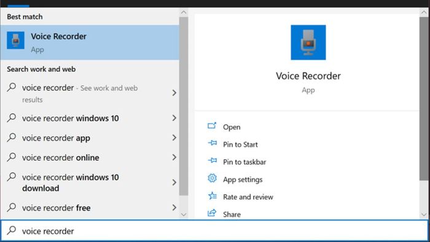
Task: Click the details pane scrollbar thumb
Action: click(x=424, y=99)
